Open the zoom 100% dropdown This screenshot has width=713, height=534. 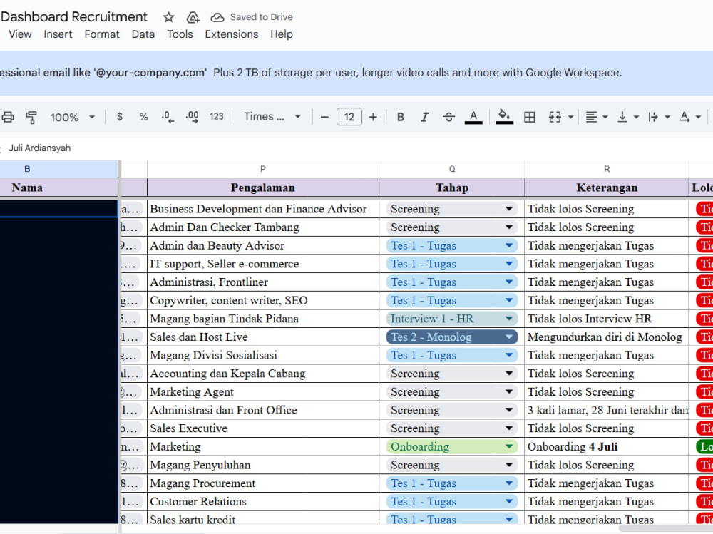coord(72,118)
